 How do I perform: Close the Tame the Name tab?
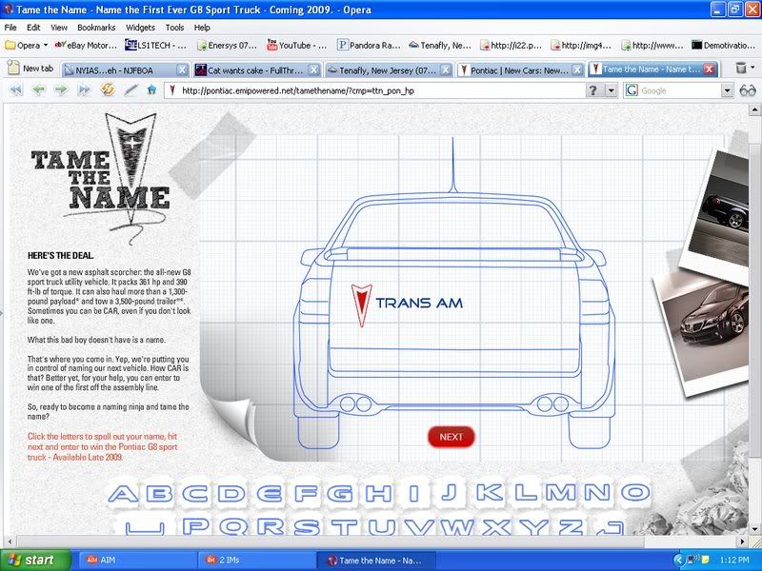coord(709,69)
